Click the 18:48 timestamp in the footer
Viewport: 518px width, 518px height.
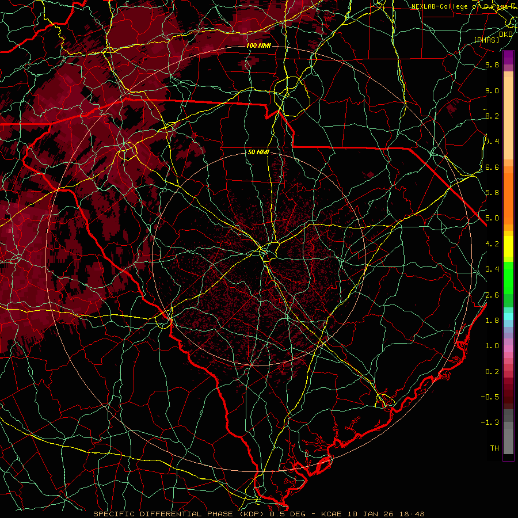tap(412, 514)
